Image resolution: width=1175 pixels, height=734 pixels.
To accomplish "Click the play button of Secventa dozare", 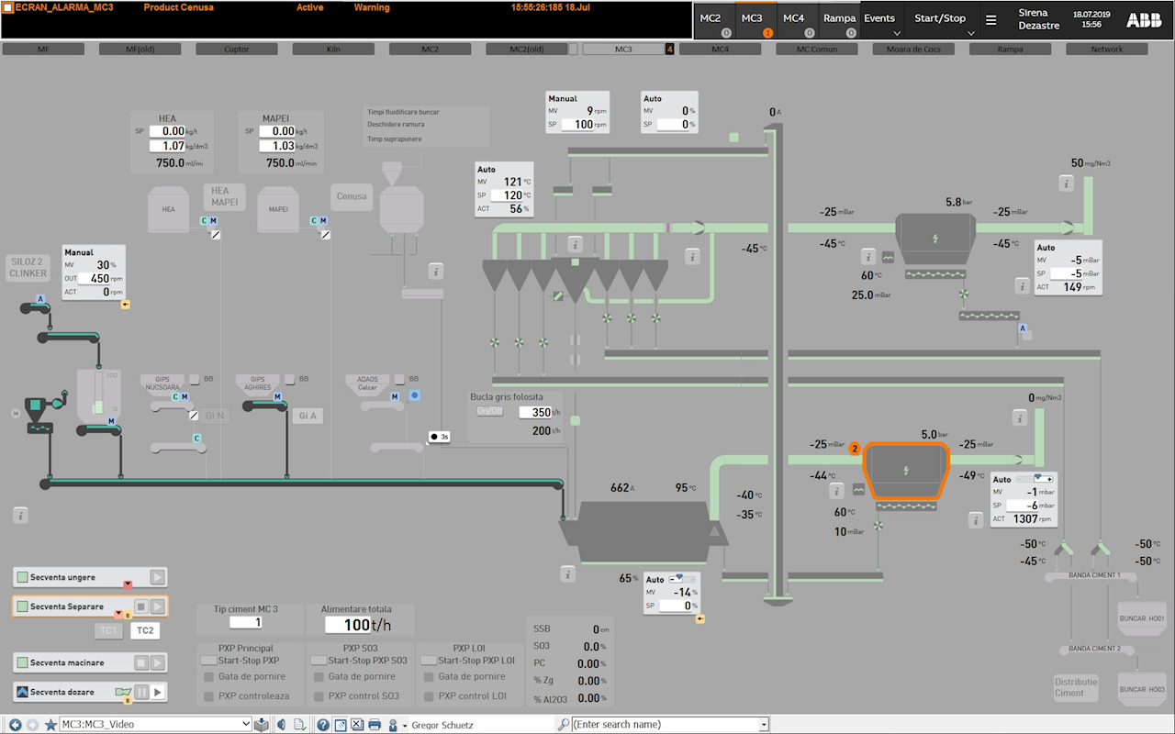I will 158,692.
